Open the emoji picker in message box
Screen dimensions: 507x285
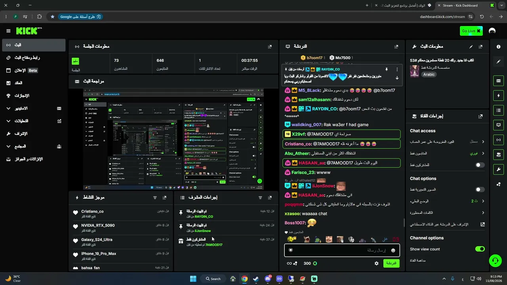(x=393, y=250)
